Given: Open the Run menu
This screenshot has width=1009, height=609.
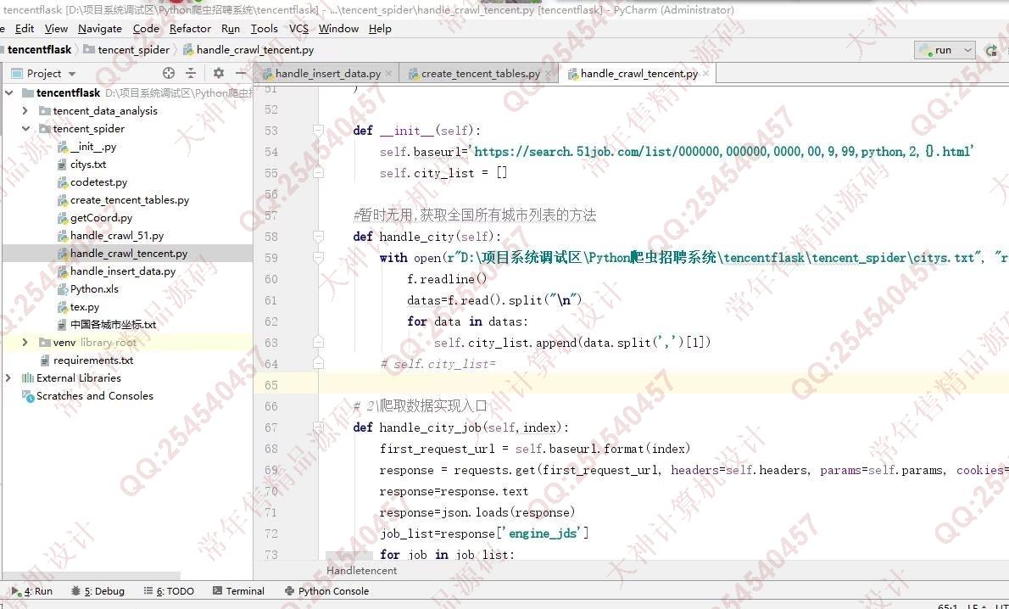Looking at the screenshot, I should coord(231,29).
